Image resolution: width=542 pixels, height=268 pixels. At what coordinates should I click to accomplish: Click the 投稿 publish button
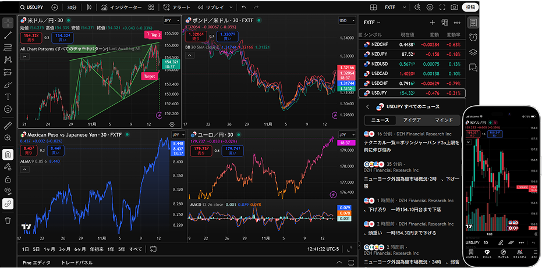pos(470,7)
